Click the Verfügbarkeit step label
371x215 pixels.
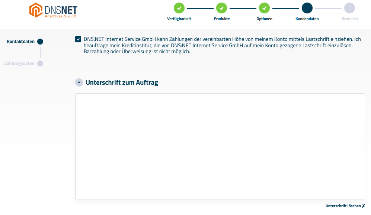[x=179, y=19]
